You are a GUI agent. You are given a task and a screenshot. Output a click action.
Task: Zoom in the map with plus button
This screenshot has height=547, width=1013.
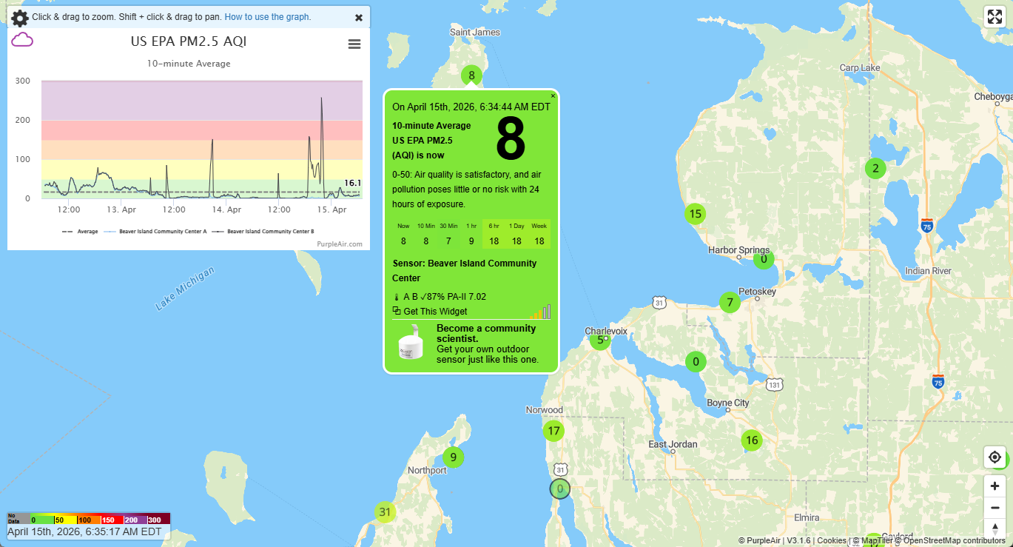(995, 486)
